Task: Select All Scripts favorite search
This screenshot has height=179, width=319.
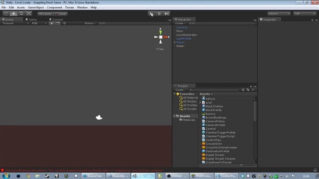Action: [x=188, y=109]
